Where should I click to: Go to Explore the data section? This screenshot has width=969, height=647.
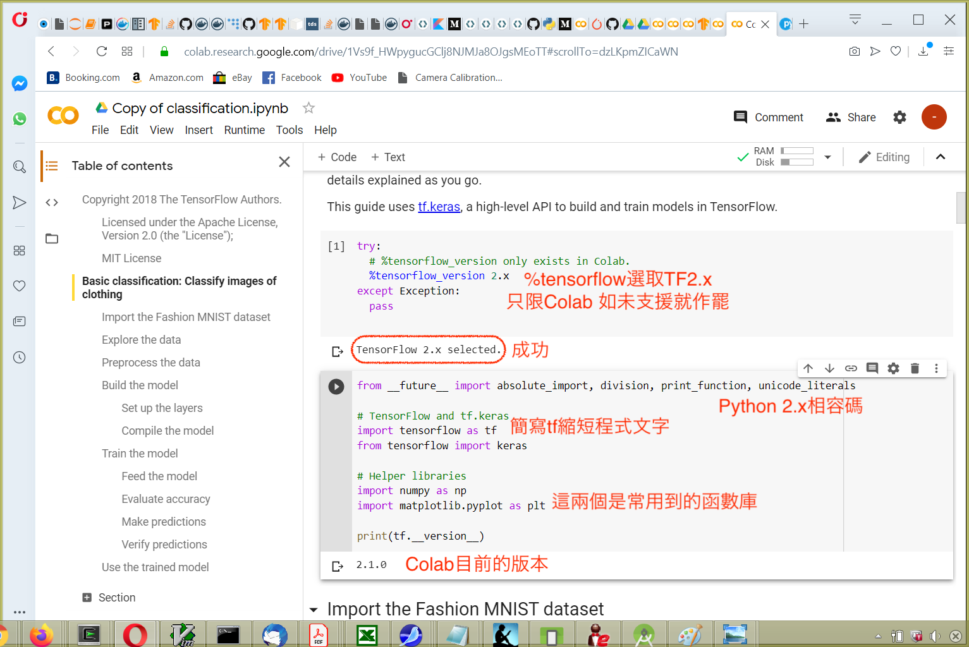141,339
